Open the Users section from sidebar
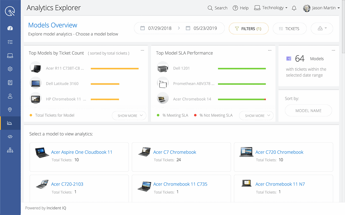The image size is (345, 215). click(x=10, y=96)
